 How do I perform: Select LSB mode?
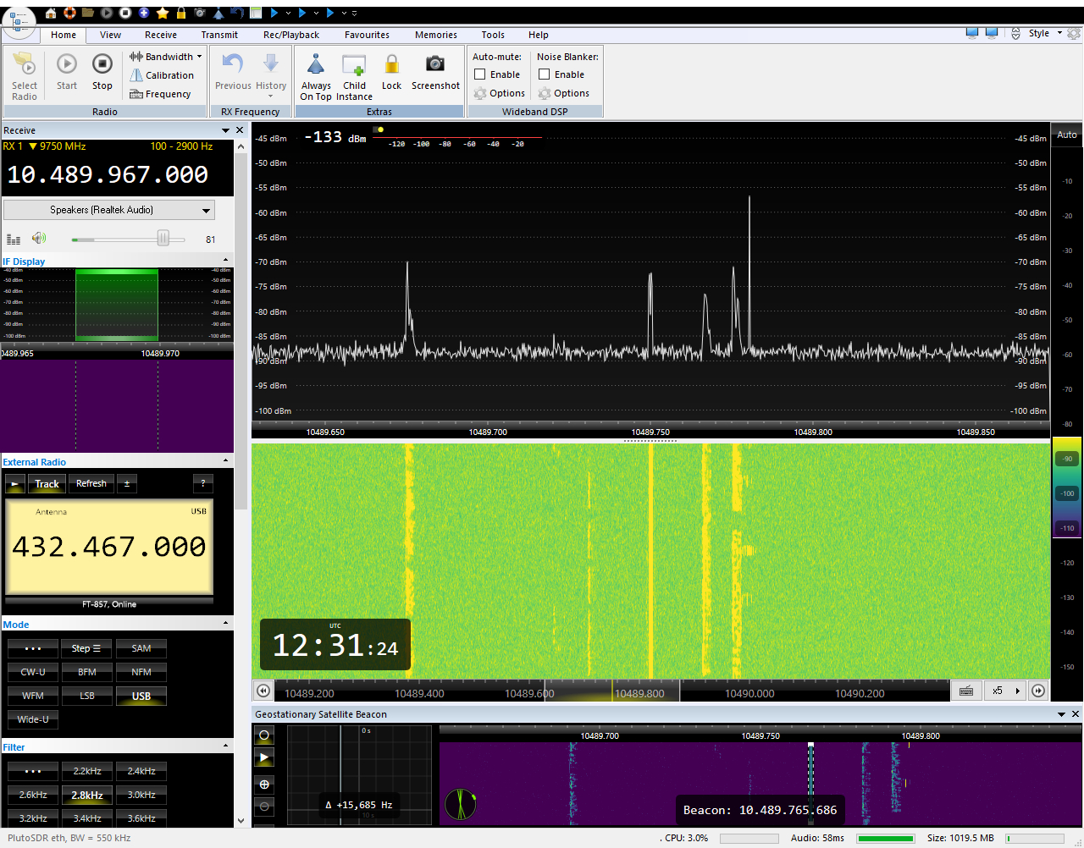(87, 696)
